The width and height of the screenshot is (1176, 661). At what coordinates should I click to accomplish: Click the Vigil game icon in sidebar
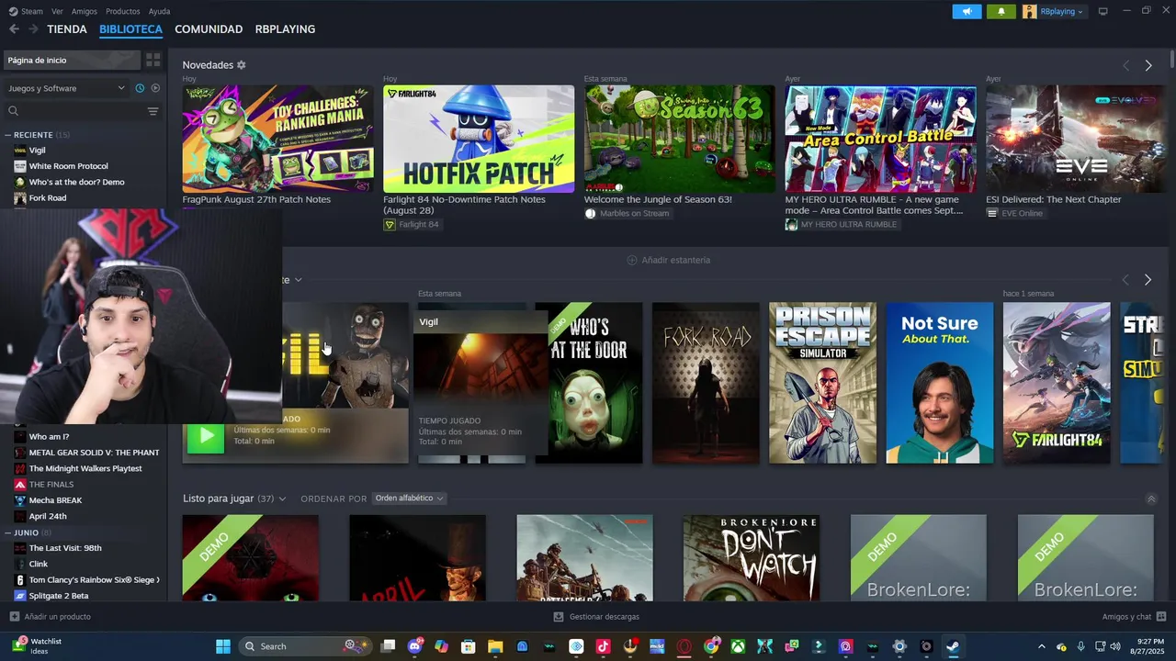[20, 150]
